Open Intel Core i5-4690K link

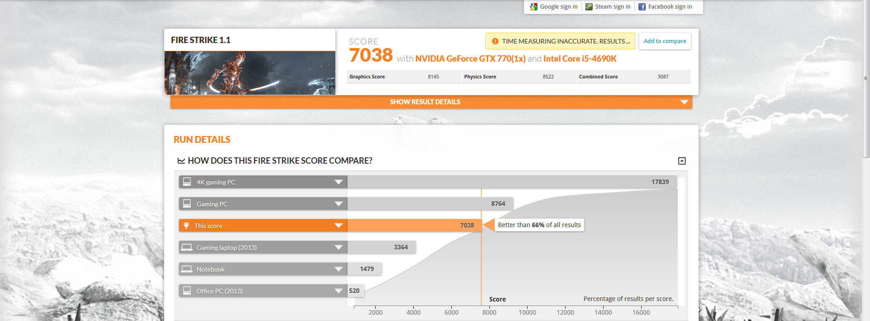pyautogui.click(x=580, y=59)
